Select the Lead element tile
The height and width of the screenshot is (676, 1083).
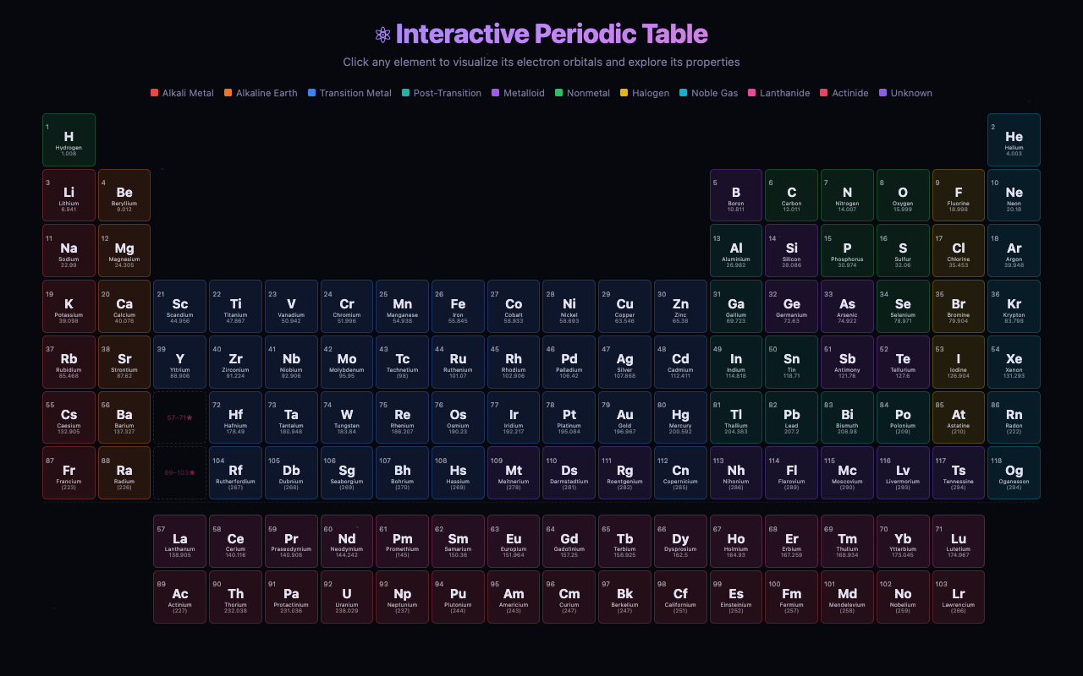pos(791,417)
